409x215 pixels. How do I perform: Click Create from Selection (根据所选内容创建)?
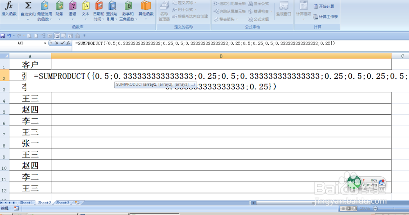[x=190, y=16]
